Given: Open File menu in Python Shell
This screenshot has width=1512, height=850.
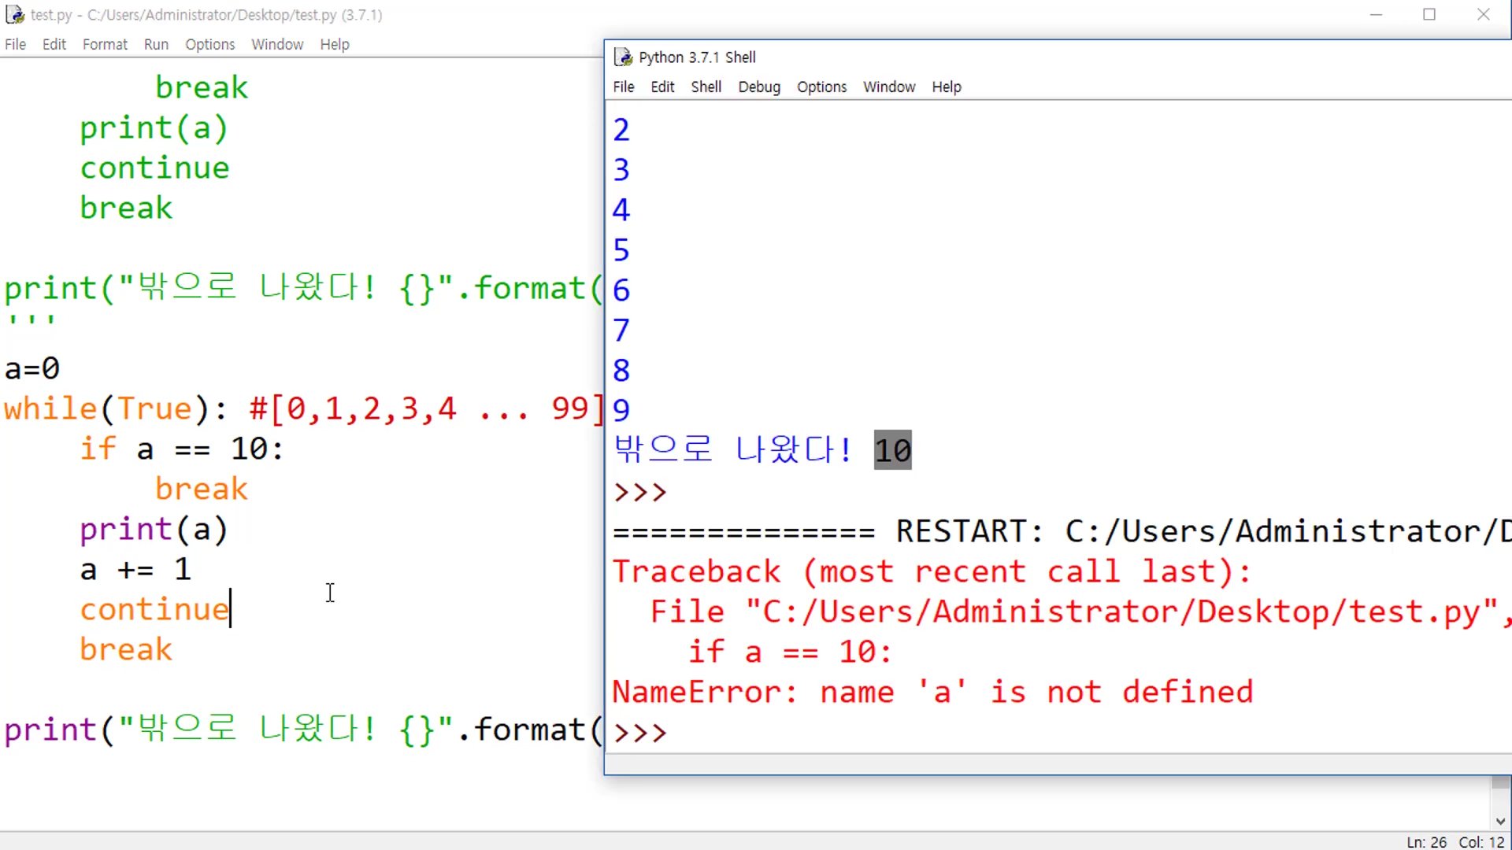Looking at the screenshot, I should (x=623, y=87).
